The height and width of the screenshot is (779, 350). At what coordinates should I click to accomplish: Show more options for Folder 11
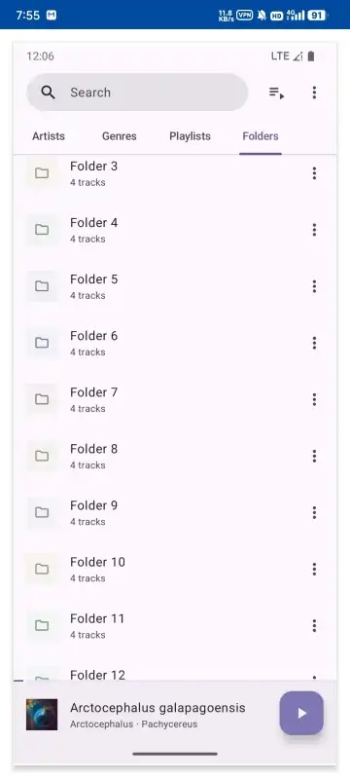(314, 625)
